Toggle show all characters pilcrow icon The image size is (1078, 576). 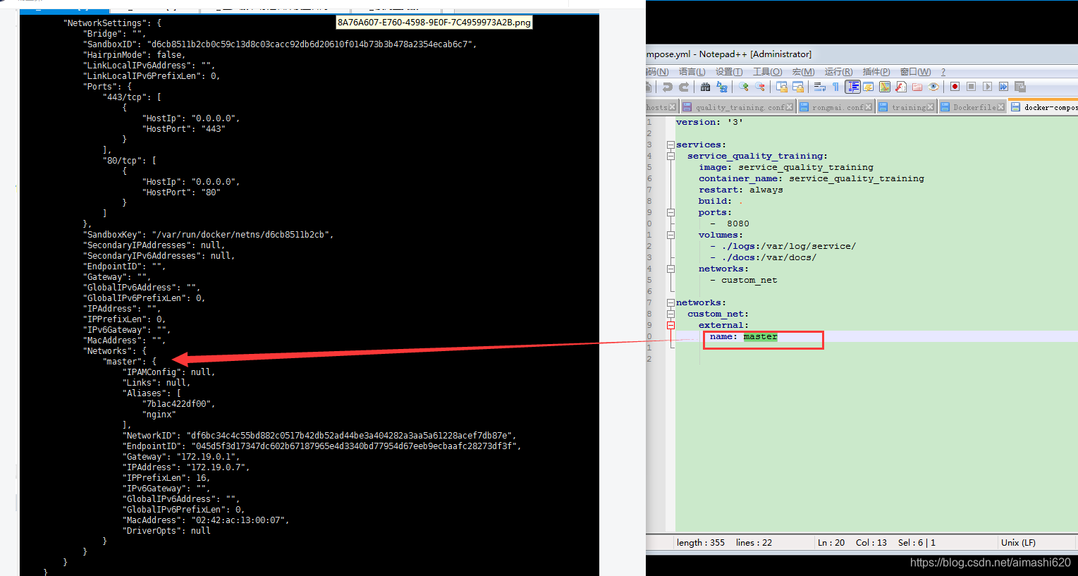pos(835,87)
